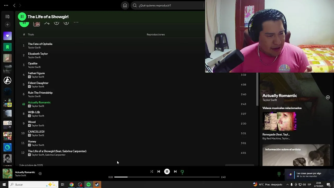Open the Windows notification center icon

[x=329, y=185]
